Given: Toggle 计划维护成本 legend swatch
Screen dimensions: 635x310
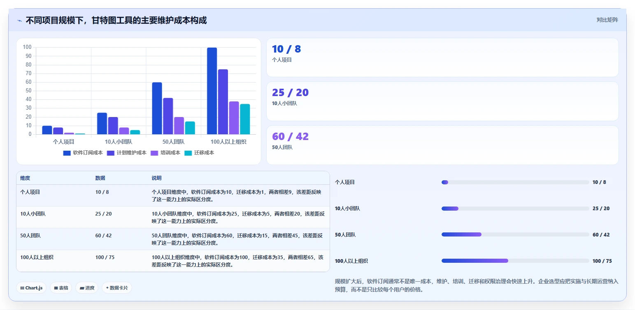Looking at the screenshot, I should click(x=111, y=153).
